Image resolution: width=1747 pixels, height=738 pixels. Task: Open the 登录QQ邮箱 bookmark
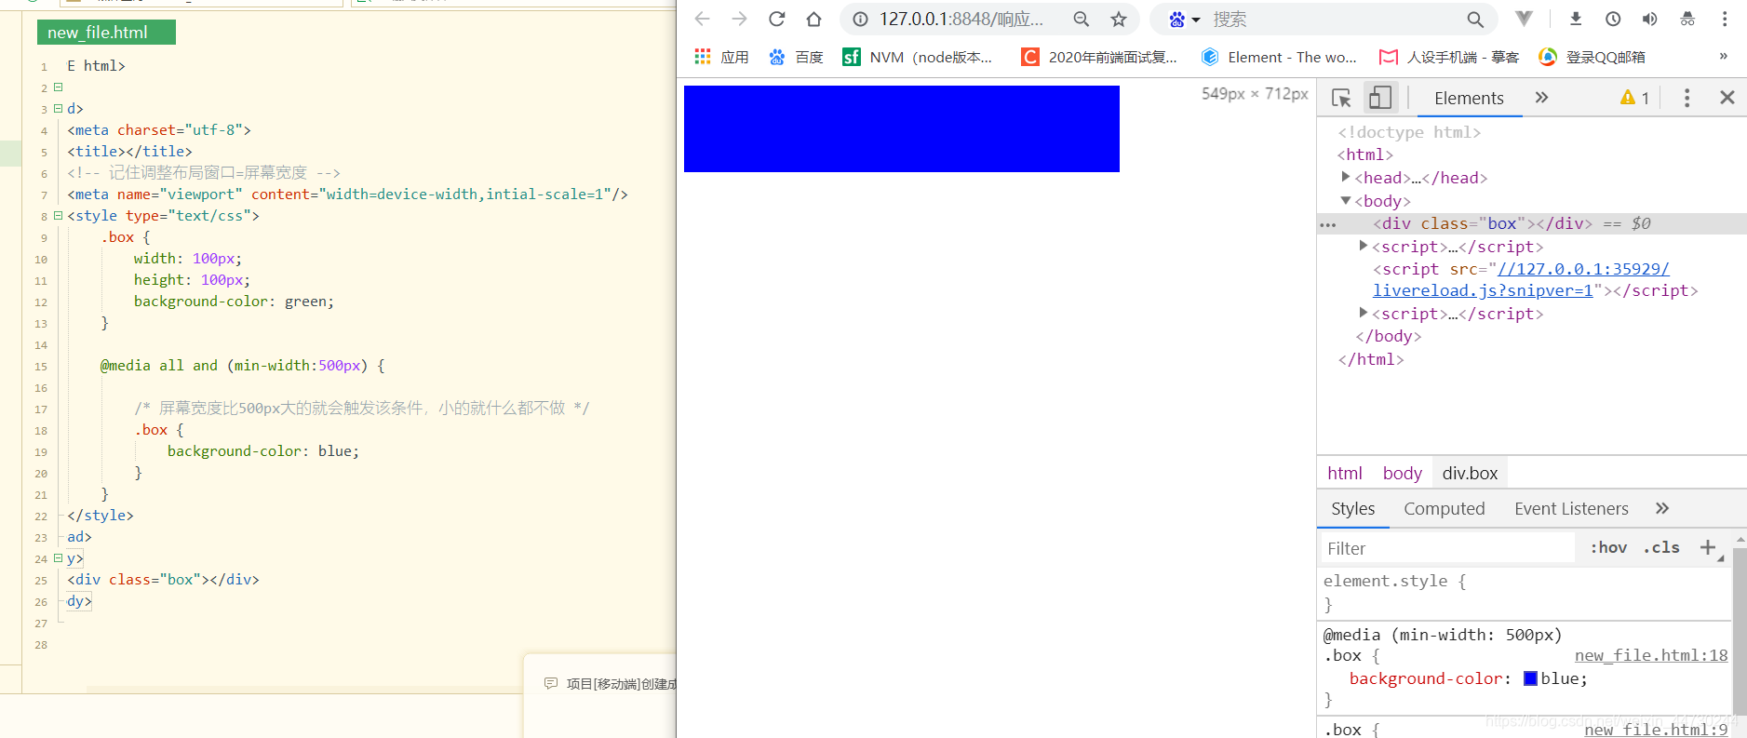coord(1592,57)
